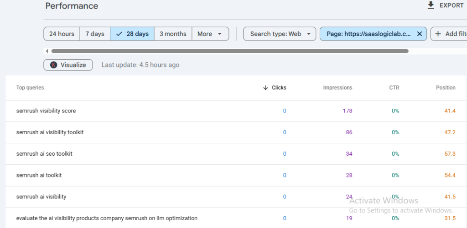Image resolution: width=467 pixels, height=228 pixels.
Task: Click the impressions value 86
Action: coord(349,132)
